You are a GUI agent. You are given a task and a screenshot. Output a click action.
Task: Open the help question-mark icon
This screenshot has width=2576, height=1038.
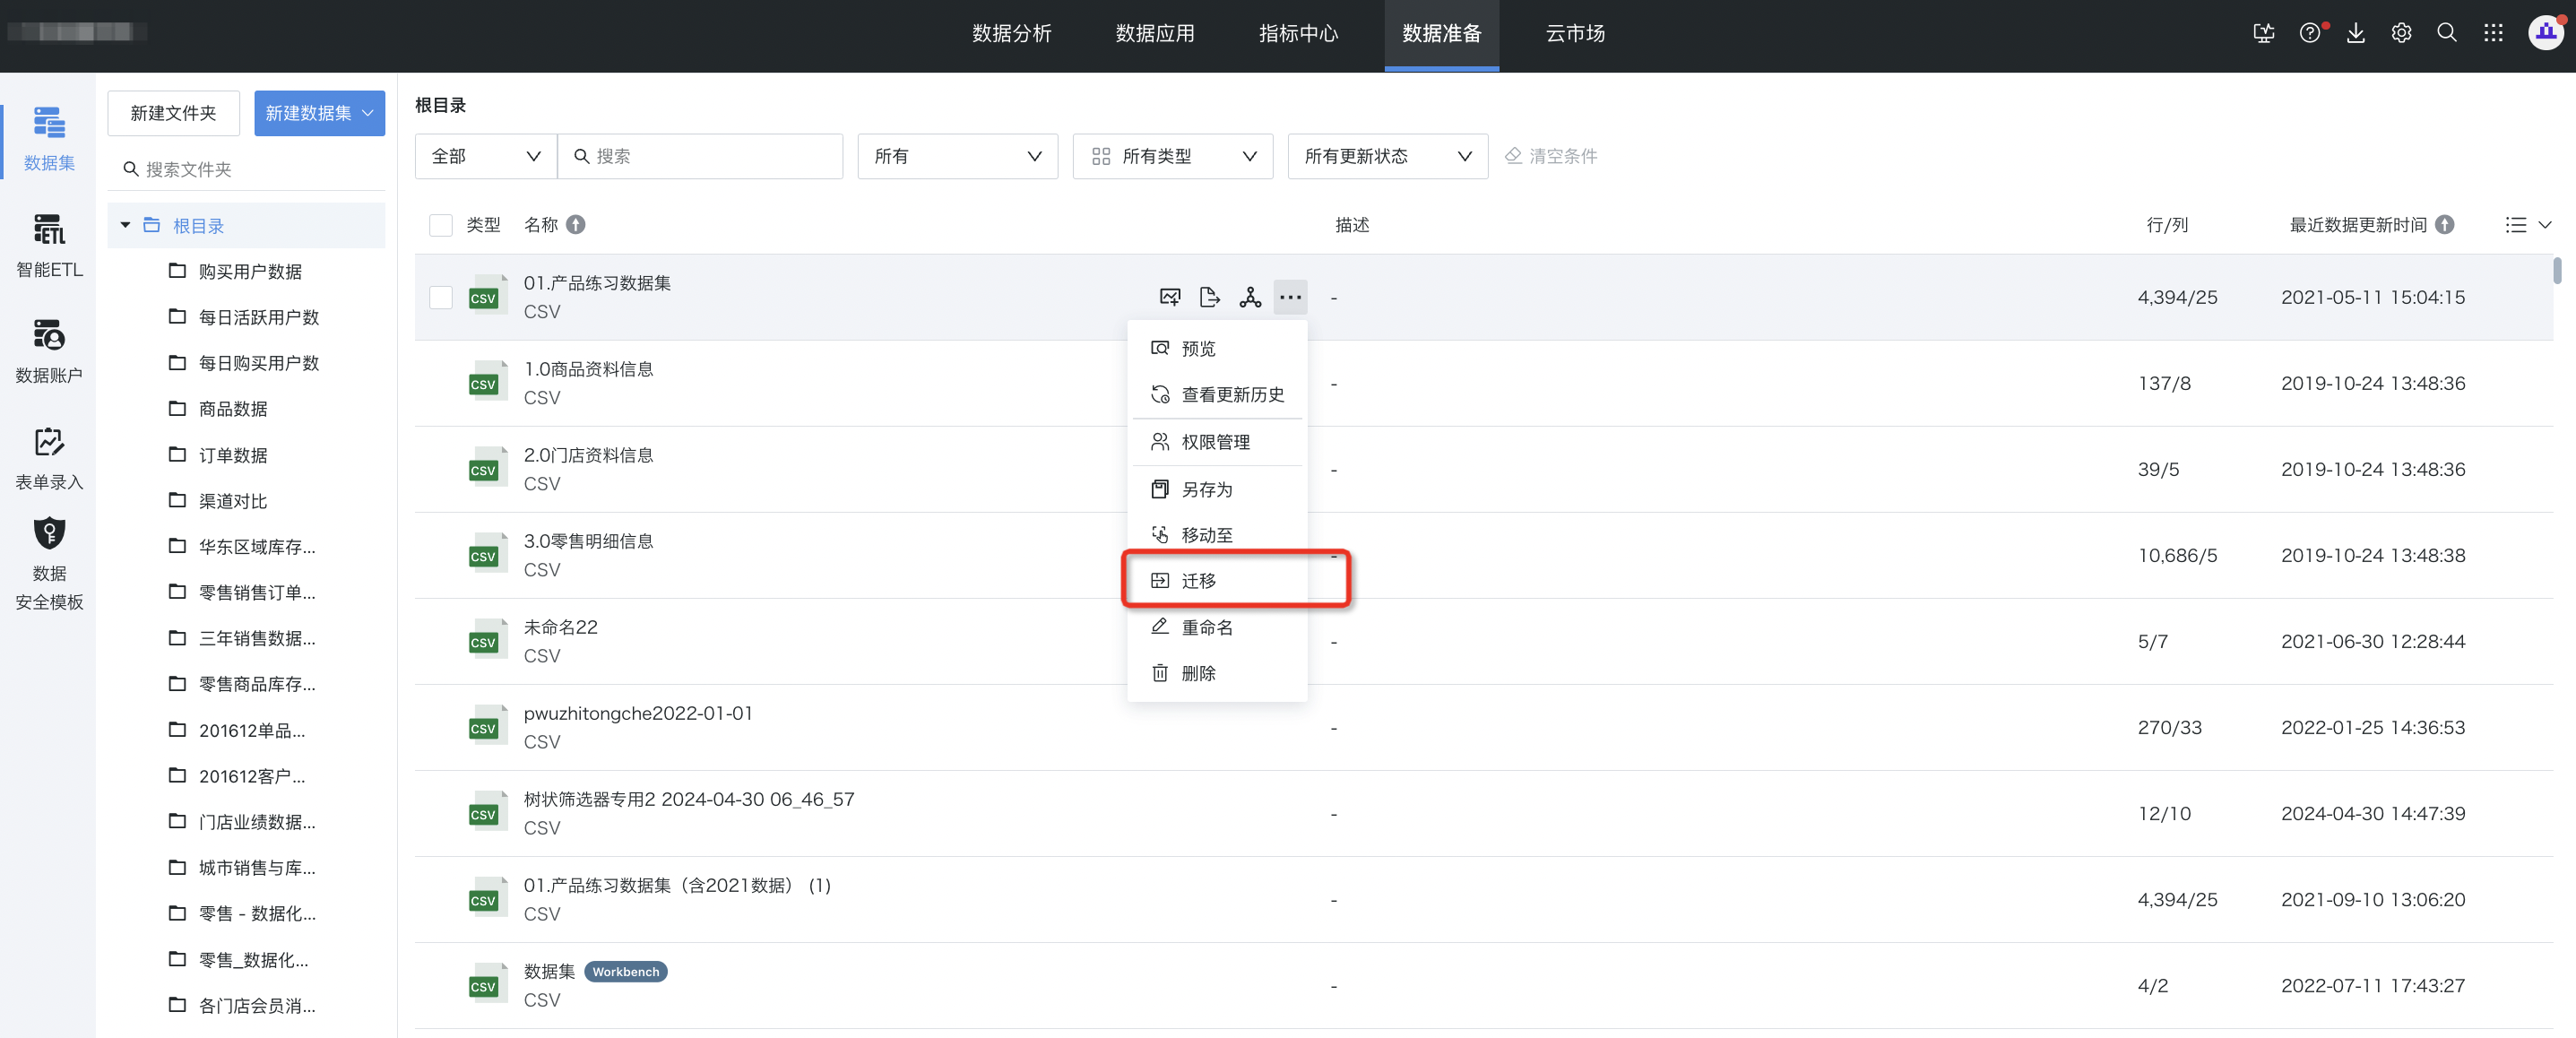point(2309,33)
